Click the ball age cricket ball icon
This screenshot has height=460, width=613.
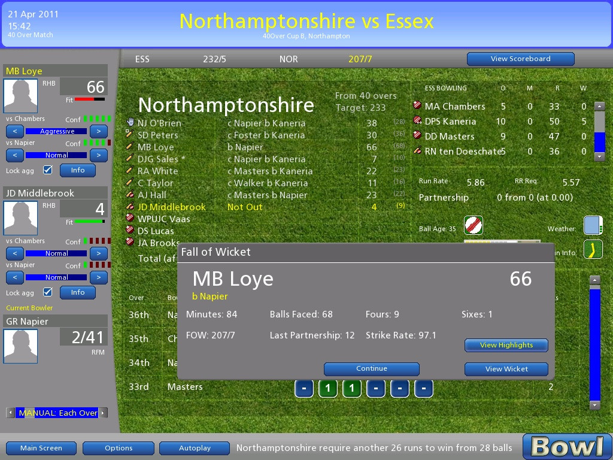point(473,225)
